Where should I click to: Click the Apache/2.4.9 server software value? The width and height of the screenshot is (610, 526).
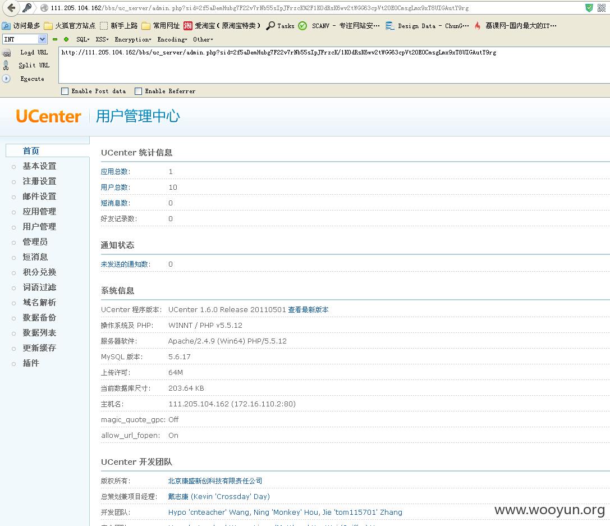[x=227, y=341]
